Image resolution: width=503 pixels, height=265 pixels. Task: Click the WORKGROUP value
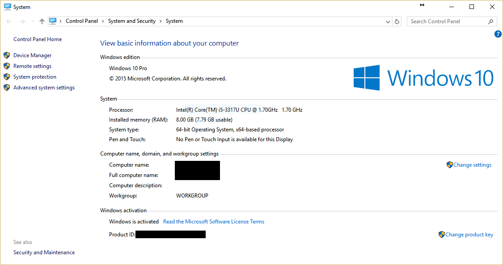192,195
